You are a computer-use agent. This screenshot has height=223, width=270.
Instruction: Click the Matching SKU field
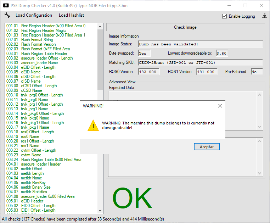[201, 62]
